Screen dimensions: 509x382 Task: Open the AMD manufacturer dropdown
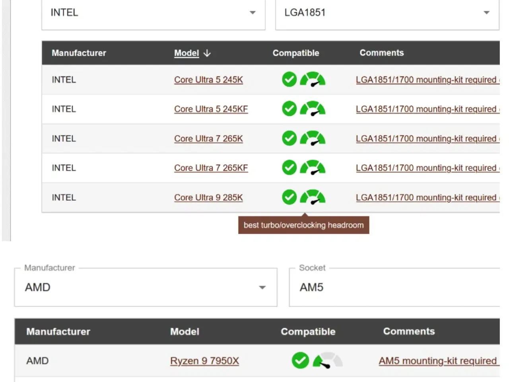[146, 287]
